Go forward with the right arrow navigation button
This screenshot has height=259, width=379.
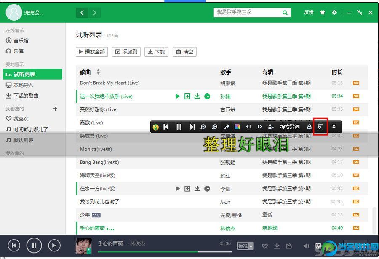tap(95, 13)
